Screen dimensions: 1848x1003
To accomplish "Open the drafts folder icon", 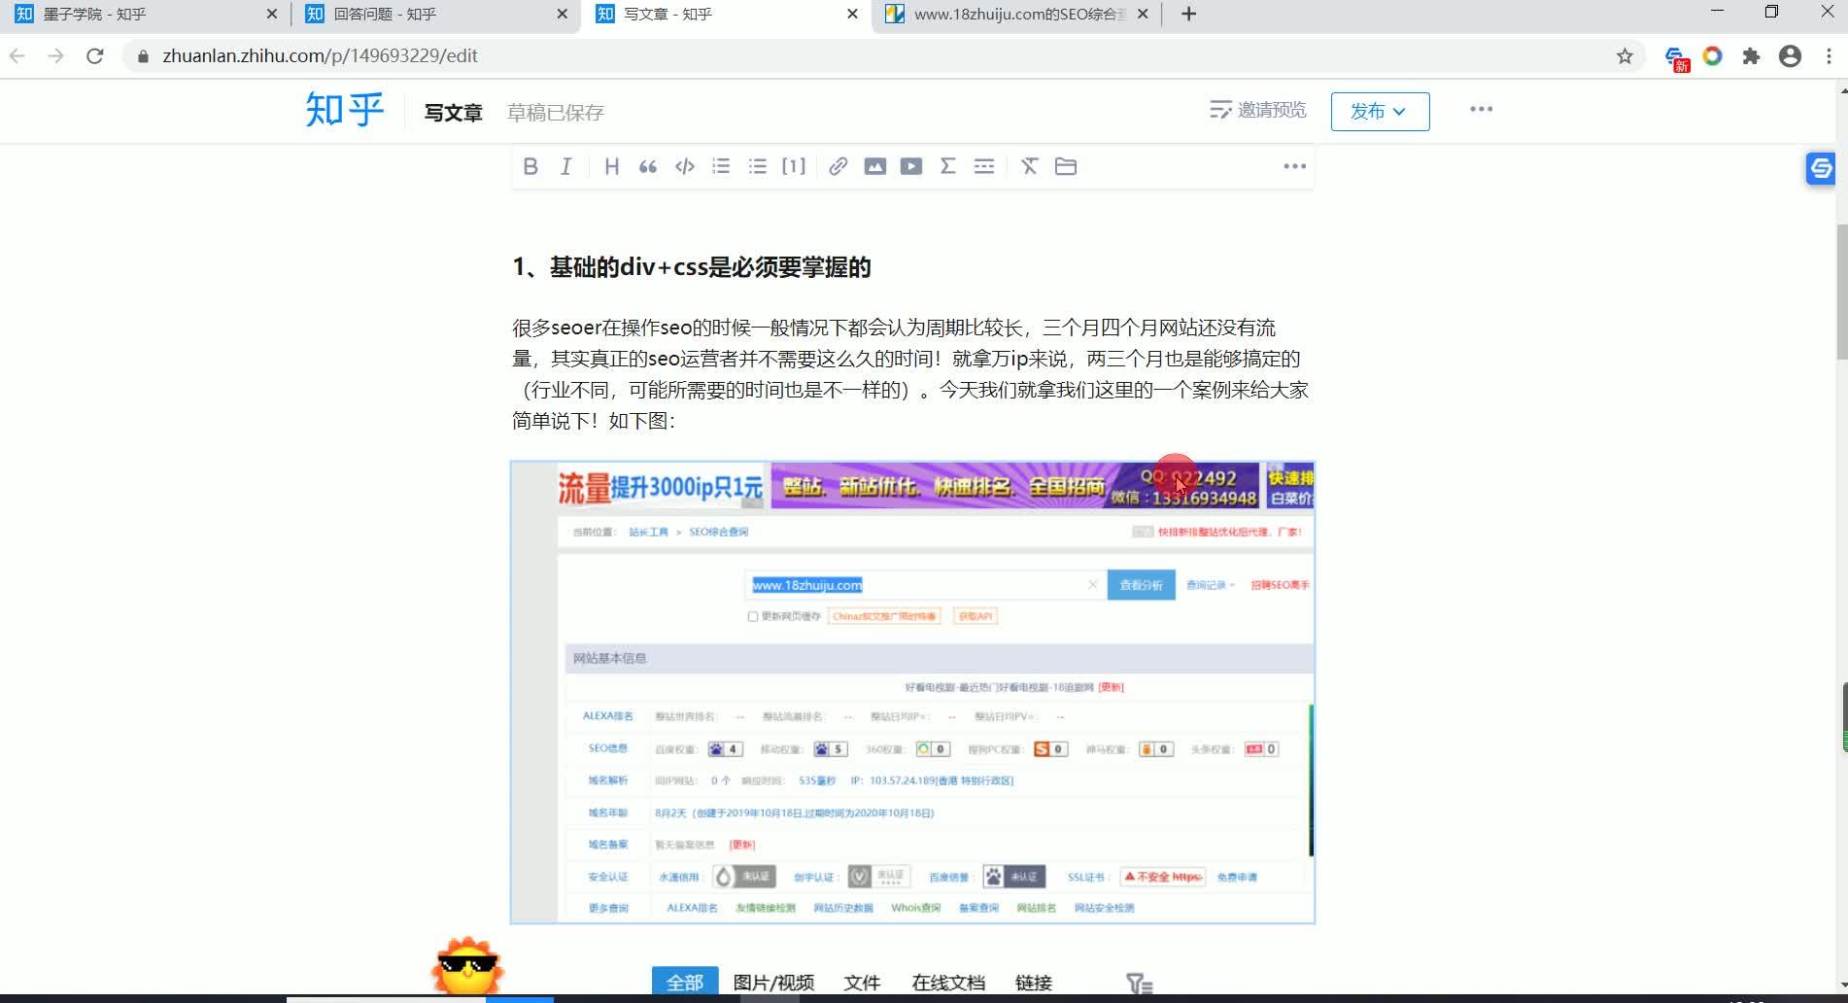I will pos(1066,166).
